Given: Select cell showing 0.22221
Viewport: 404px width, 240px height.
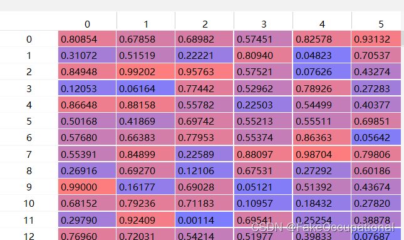Looking at the screenshot, I should point(204,55).
